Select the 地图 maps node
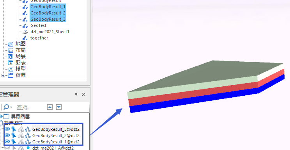290x150 pixels. click(x=21, y=44)
